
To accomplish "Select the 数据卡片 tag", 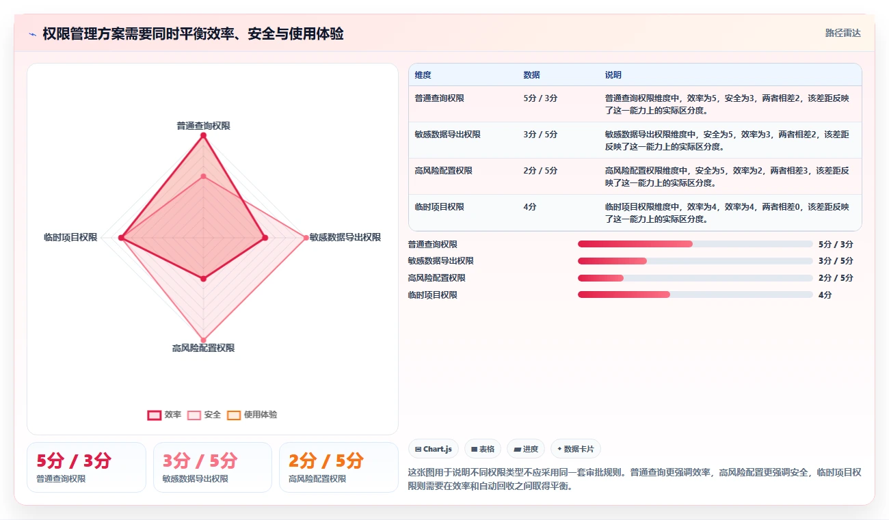I will coord(576,449).
